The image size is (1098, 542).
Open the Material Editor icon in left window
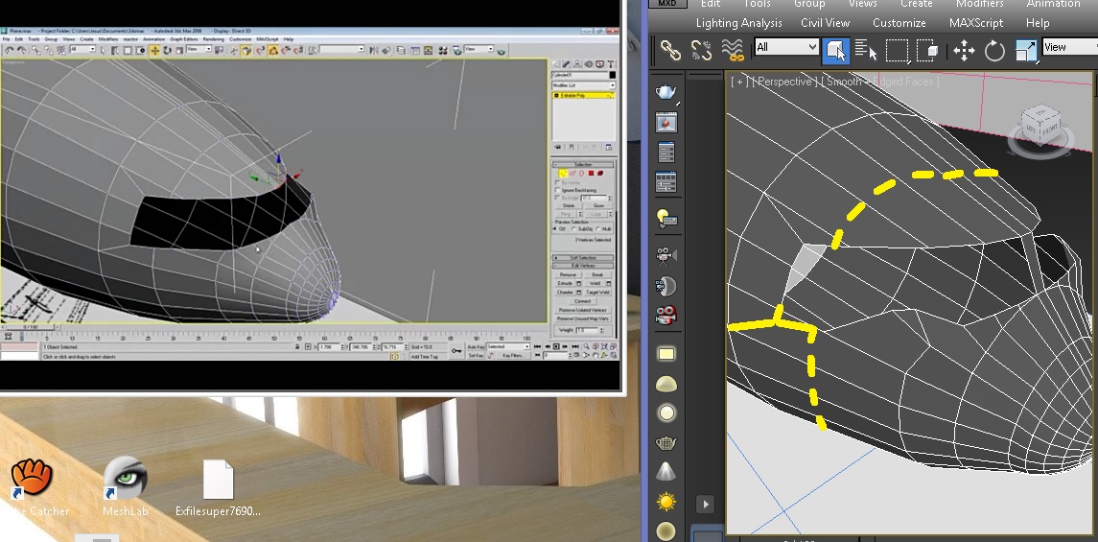click(x=443, y=51)
